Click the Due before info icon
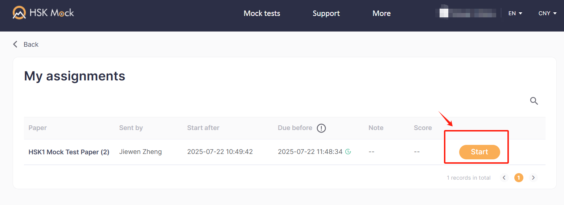This screenshot has height=205, width=564. [321, 128]
